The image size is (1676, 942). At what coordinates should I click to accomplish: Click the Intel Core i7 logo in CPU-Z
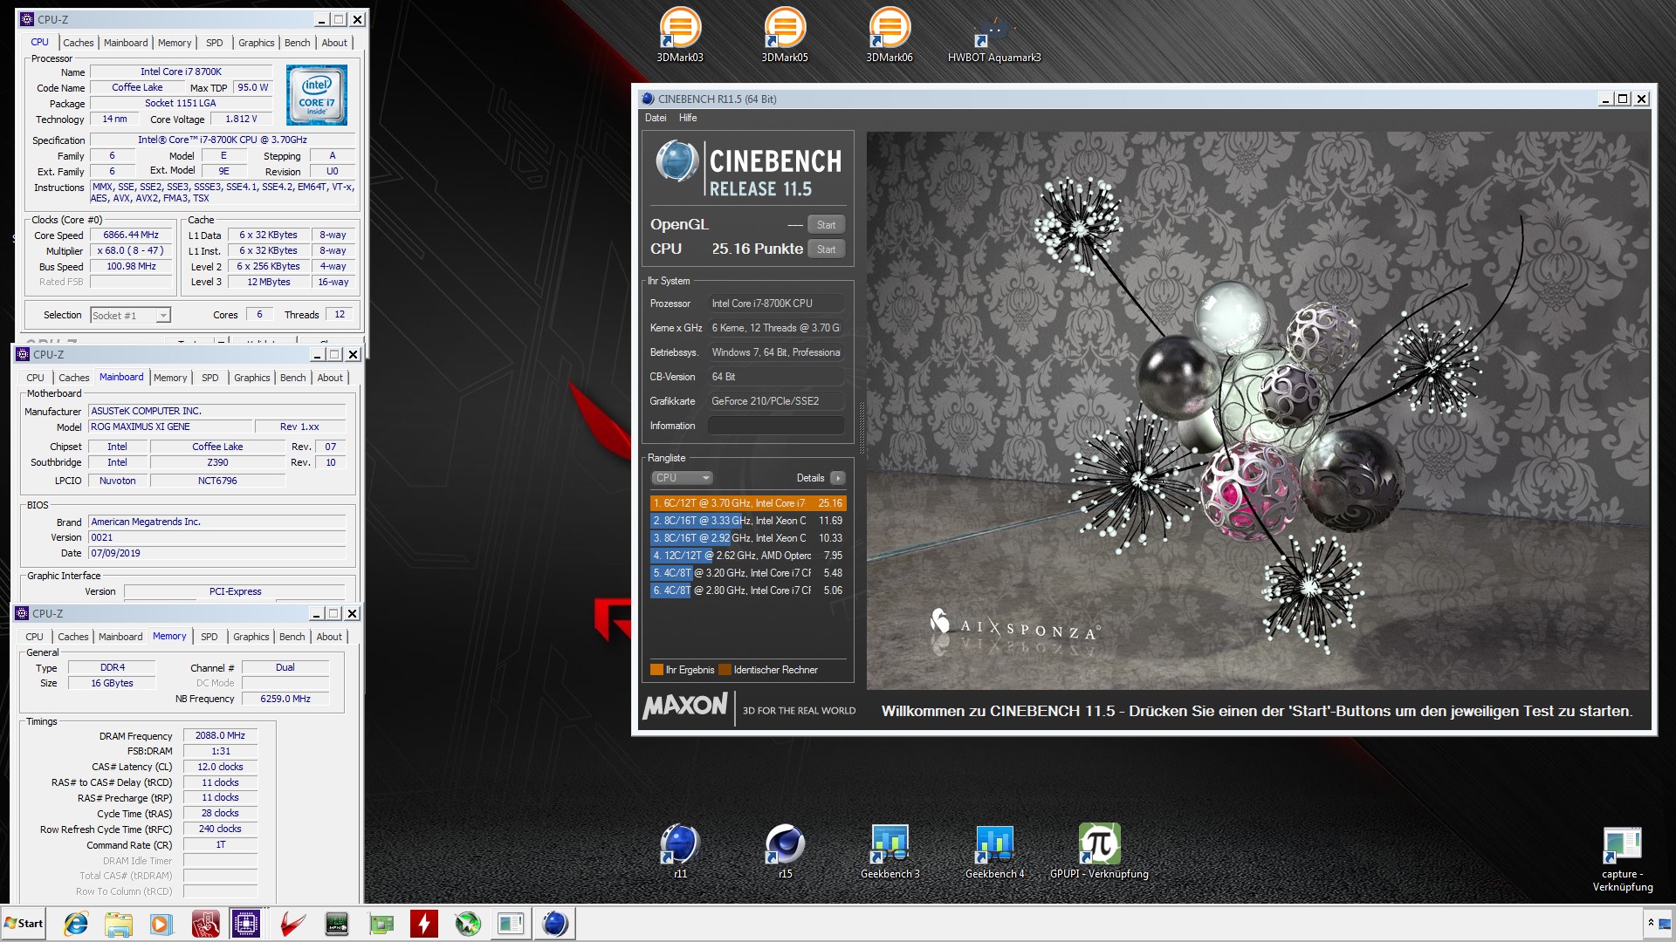[317, 95]
